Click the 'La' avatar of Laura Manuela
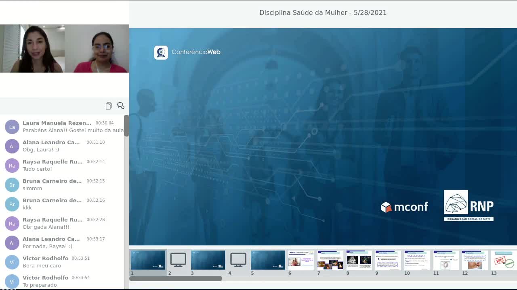Screen dimensions: 517x290 coord(12,127)
